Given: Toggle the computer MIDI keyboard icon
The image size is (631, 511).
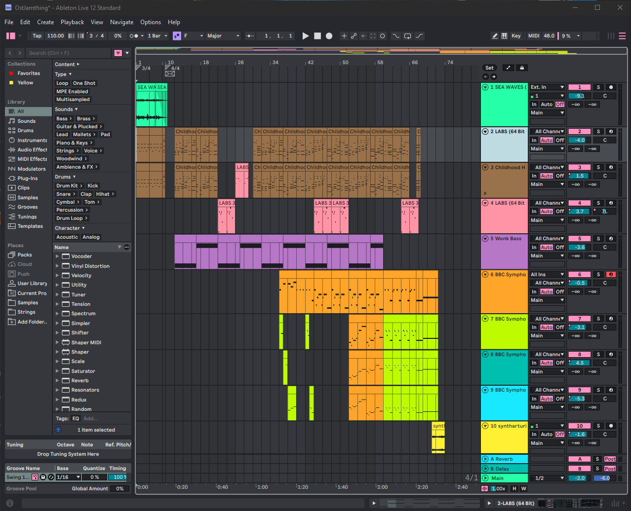Looking at the screenshot, I should tap(504, 36).
